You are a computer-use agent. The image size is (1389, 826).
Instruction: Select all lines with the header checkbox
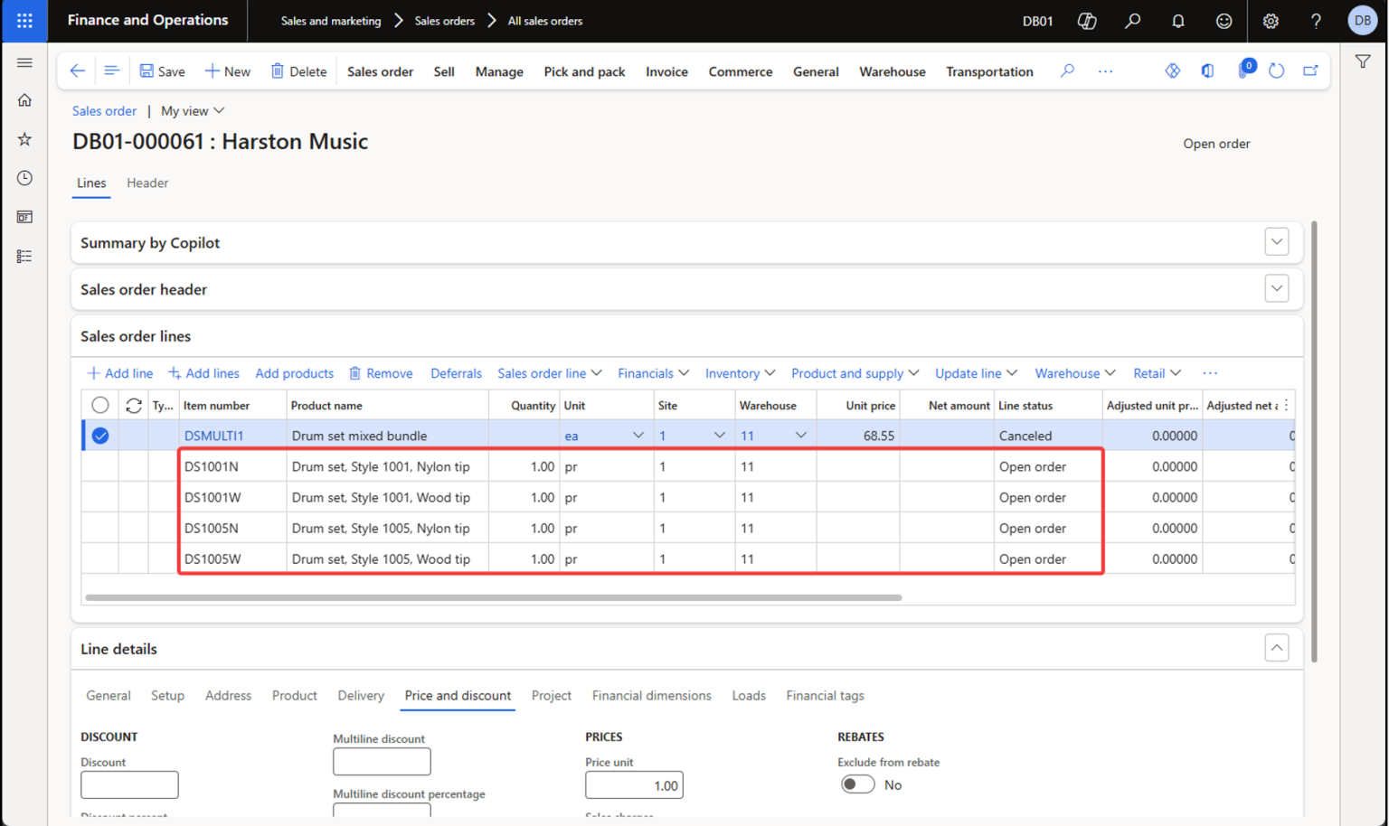click(x=99, y=405)
